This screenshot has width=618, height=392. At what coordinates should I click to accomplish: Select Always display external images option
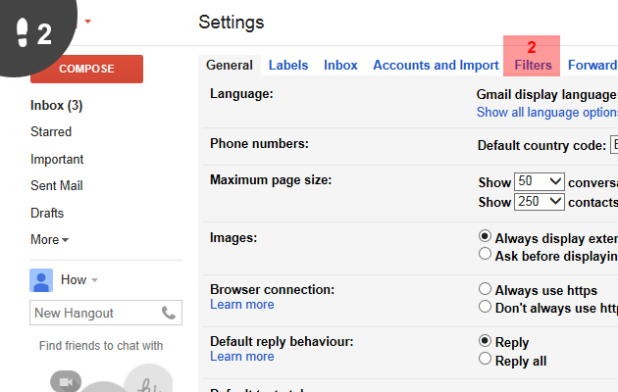point(485,236)
